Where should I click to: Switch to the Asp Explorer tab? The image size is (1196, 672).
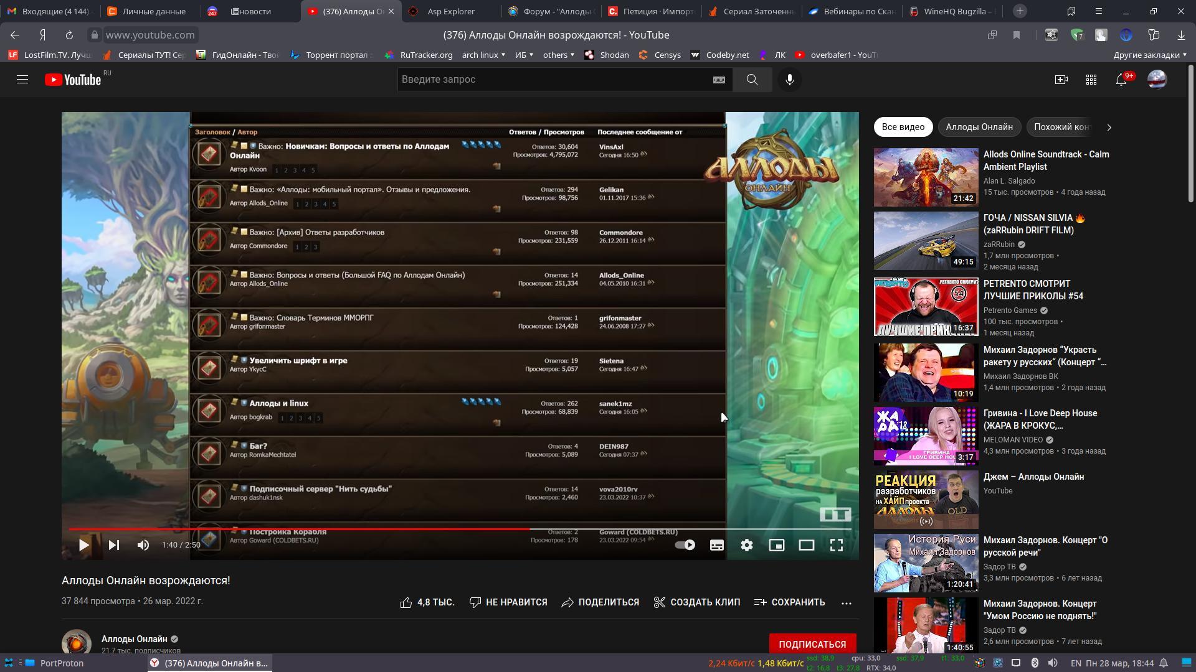[450, 11]
